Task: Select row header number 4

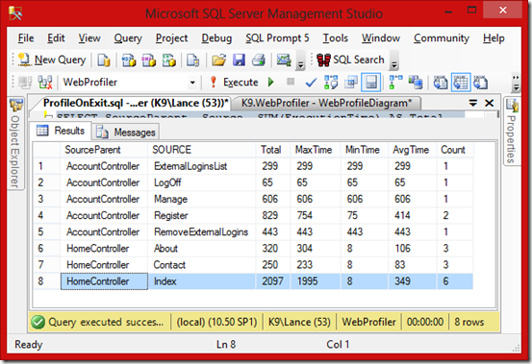Action: 47,215
